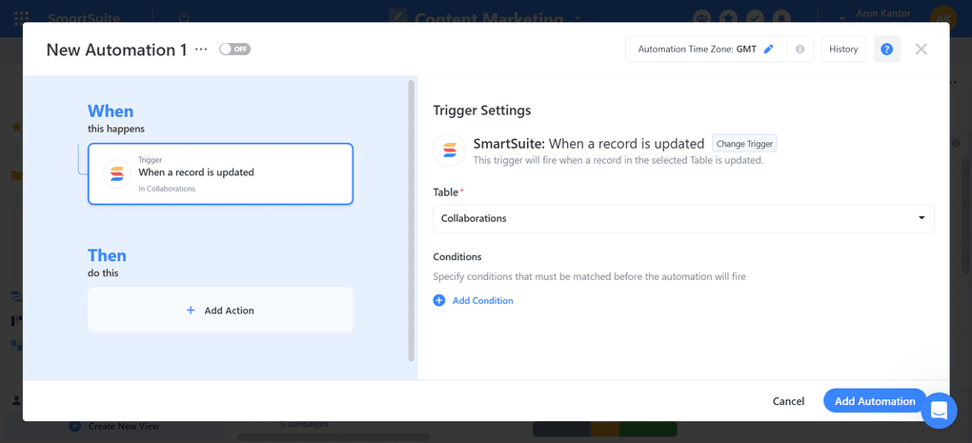Click the 'Then' heading text

point(107,255)
